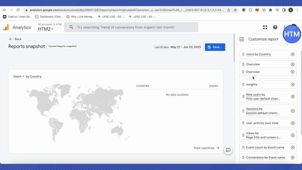Go Back from the report editor
Viewport: 302px width, 170px height.
15,39
